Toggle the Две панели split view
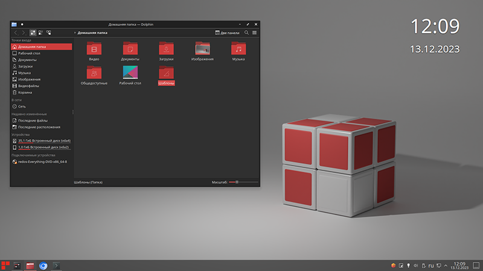Image resolution: width=483 pixels, height=271 pixels. pos(228,32)
